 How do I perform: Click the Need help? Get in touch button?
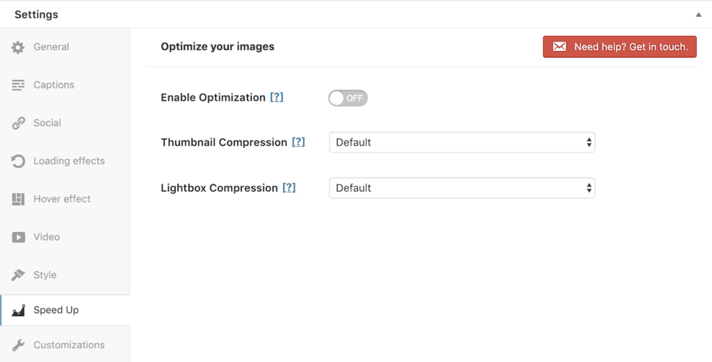(x=620, y=47)
